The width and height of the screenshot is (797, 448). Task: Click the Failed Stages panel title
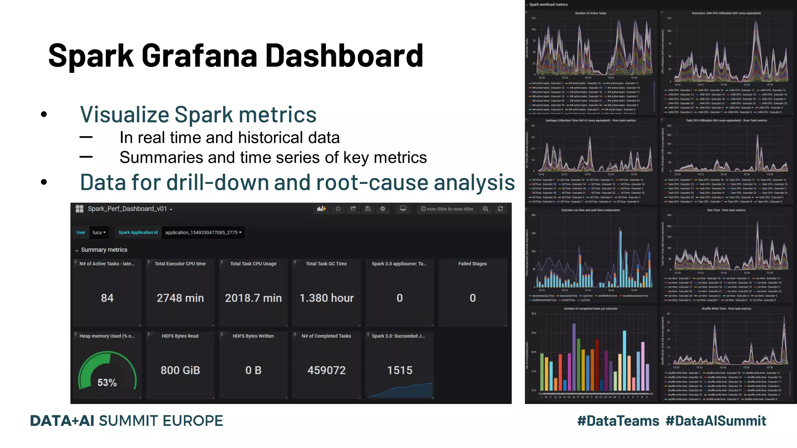pyautogui.click(x=472, y=264)
